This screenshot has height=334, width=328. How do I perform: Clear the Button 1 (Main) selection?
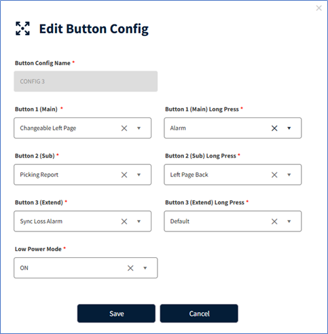124,128
